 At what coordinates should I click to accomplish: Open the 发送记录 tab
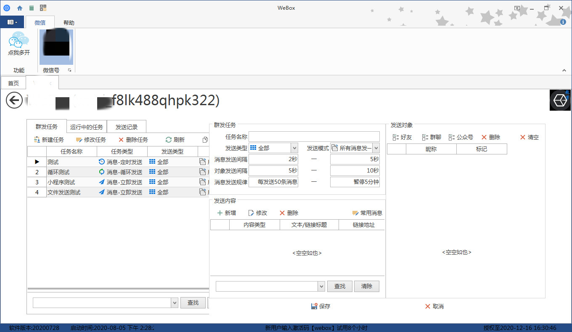pos(127,127)
